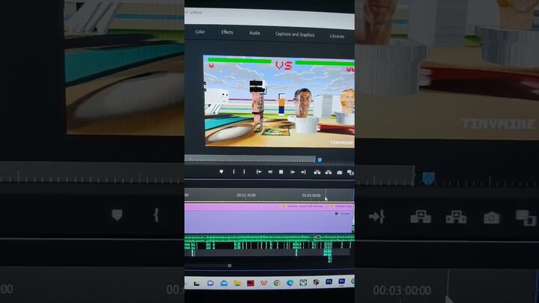The height and width of the screenshot is (303, 539).
Task: Click the blue playhead in program monitor
Action: tap(320, 160)
